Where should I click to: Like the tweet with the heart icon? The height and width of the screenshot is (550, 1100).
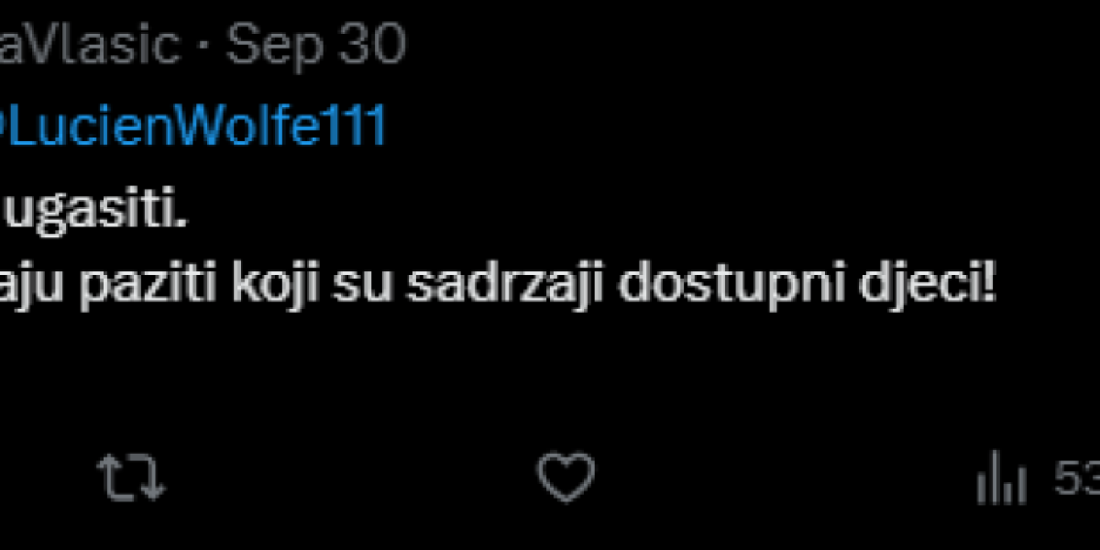566,478
